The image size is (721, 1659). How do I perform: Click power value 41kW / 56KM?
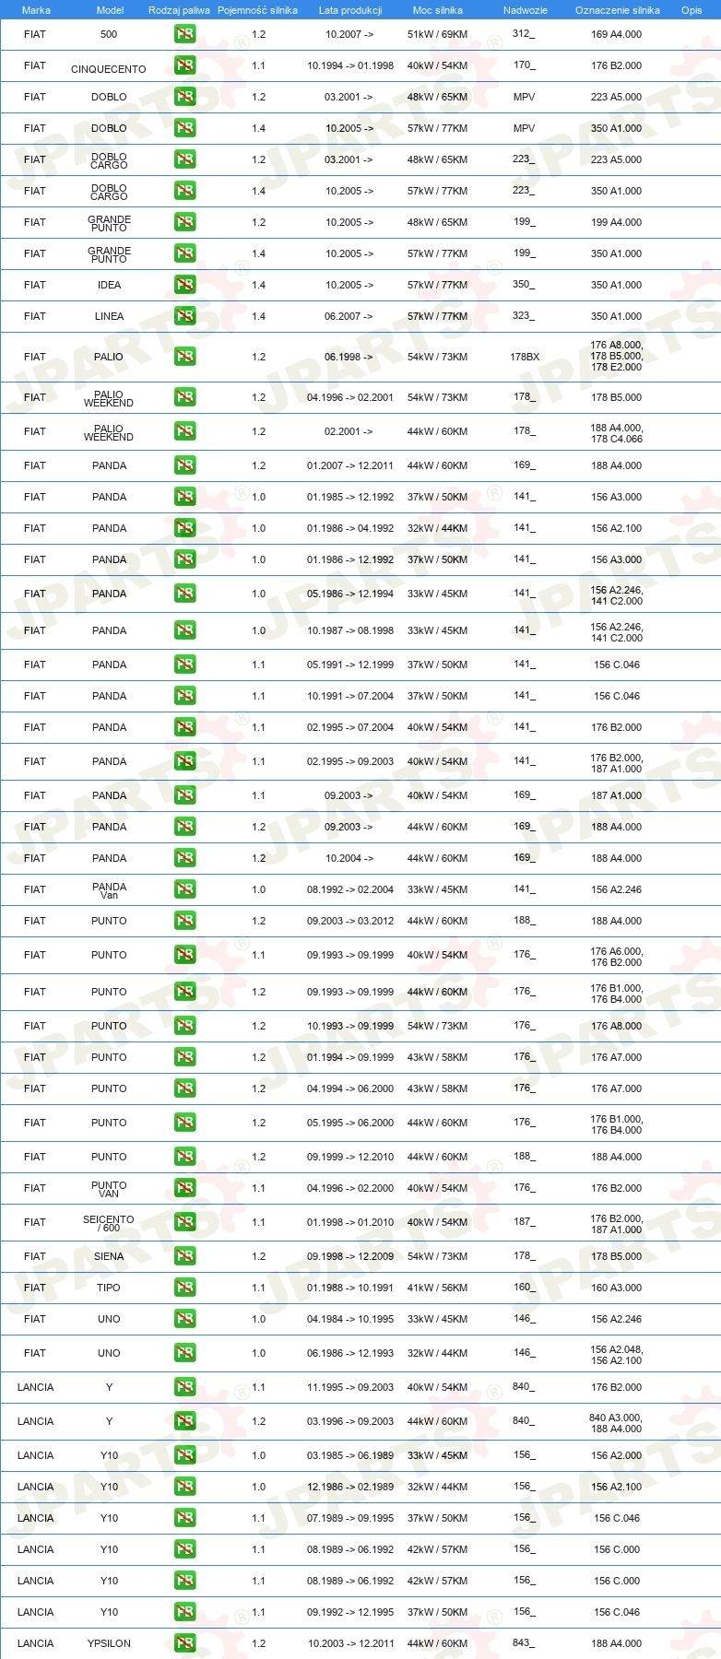click(438, 1288)
